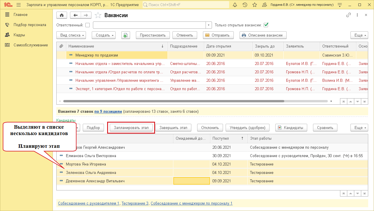Viewport: 374px width, 211px height.
Task: Toggle the Ответственный checkbox
Action: (x=87, y=25)
